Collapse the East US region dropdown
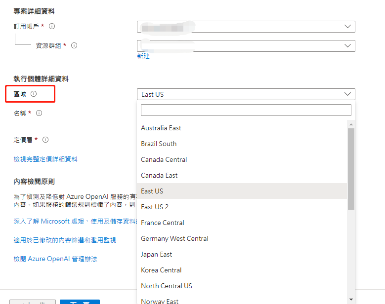Image resolution: width=385 pixels, height=304 pixels. point(246,94)
